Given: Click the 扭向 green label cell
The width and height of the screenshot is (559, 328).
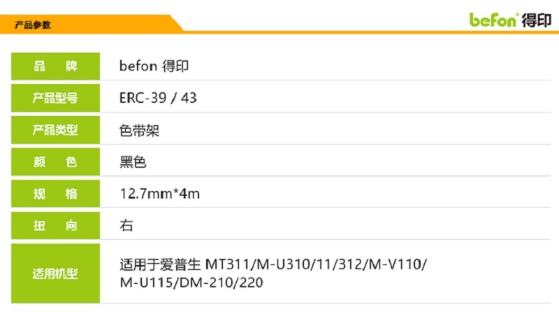Looking at the screenshot, I should (x=56, y=225).
